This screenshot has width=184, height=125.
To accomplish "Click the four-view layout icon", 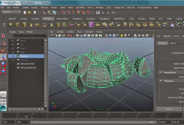I will pos(3,101).
